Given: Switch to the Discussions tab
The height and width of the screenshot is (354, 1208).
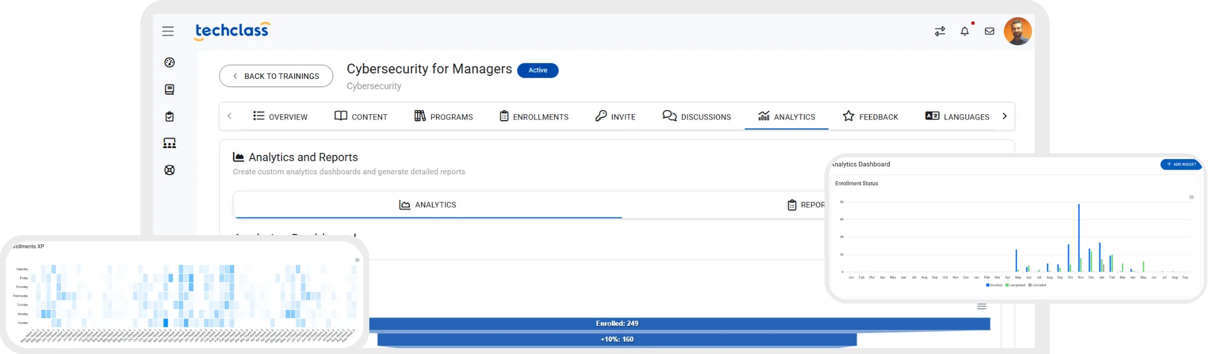Looking at the screenshot, I should pos(697,117).
